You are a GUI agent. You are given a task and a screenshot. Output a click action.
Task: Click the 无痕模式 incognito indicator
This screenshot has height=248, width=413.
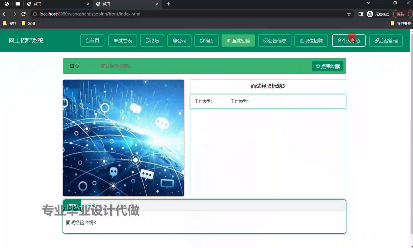378,14
